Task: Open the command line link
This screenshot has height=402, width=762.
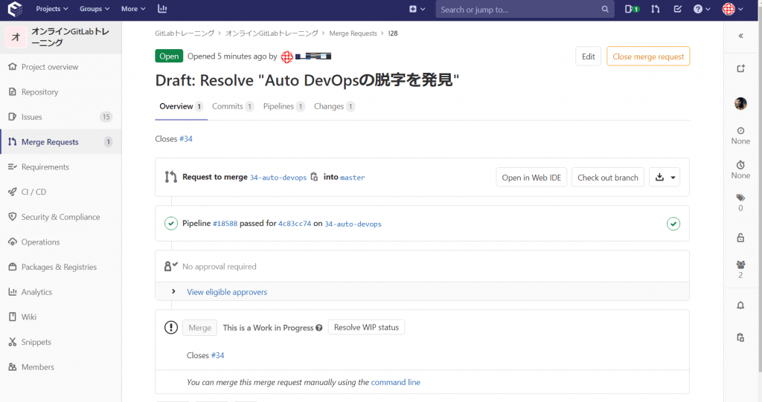Action: tap(396, 382)
